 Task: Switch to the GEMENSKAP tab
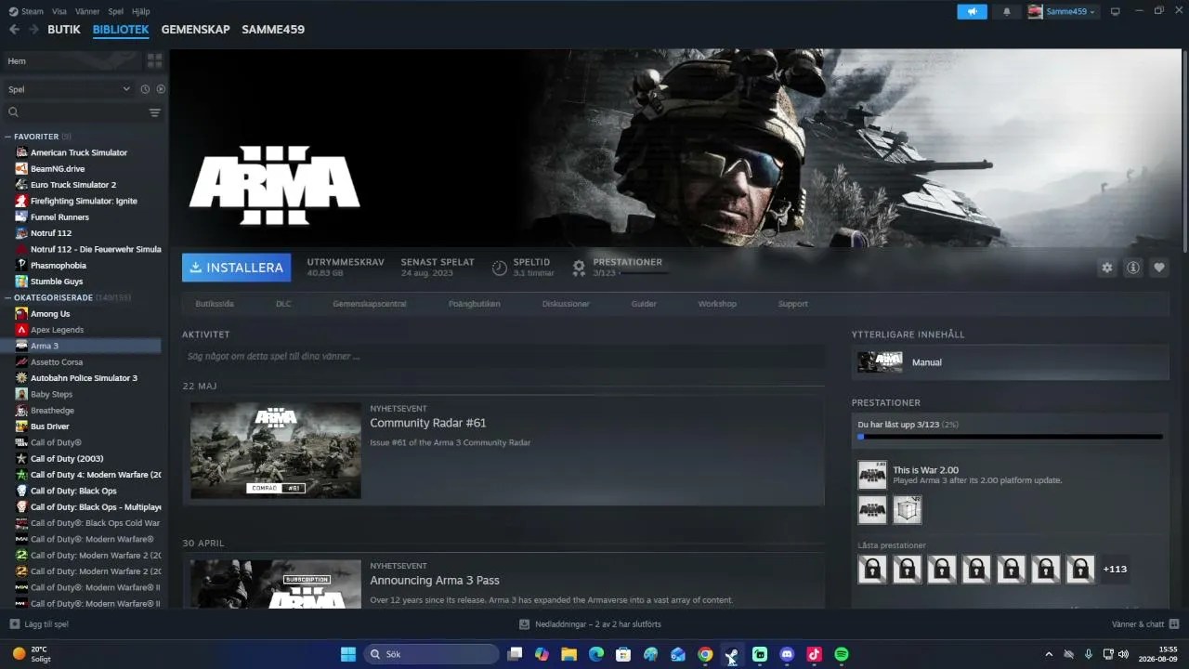195,30
